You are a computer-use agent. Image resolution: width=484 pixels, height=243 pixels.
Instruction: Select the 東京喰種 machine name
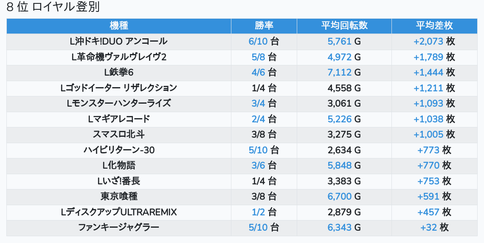(118, 196)
